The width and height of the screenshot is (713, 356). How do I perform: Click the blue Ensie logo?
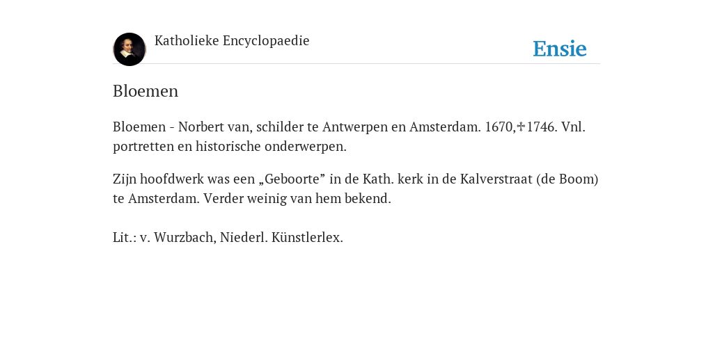coord(560,49)
